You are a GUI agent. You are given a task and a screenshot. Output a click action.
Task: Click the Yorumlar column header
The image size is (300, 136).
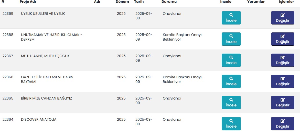(x=256, y=2)
